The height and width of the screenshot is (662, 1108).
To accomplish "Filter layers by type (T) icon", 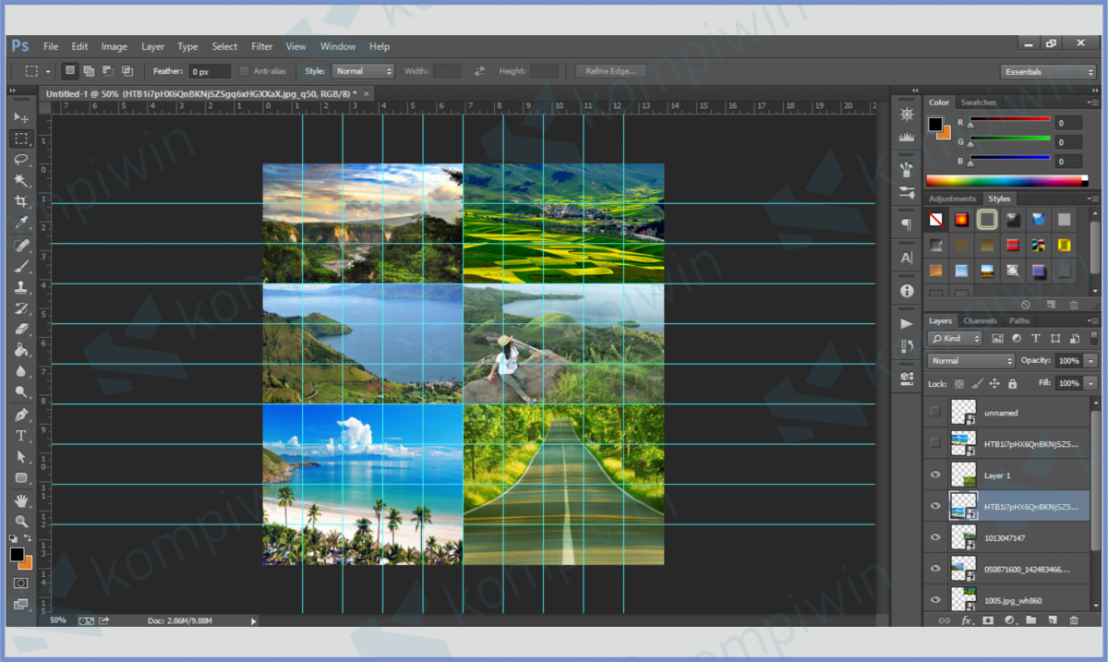I will click(1035, 339).
